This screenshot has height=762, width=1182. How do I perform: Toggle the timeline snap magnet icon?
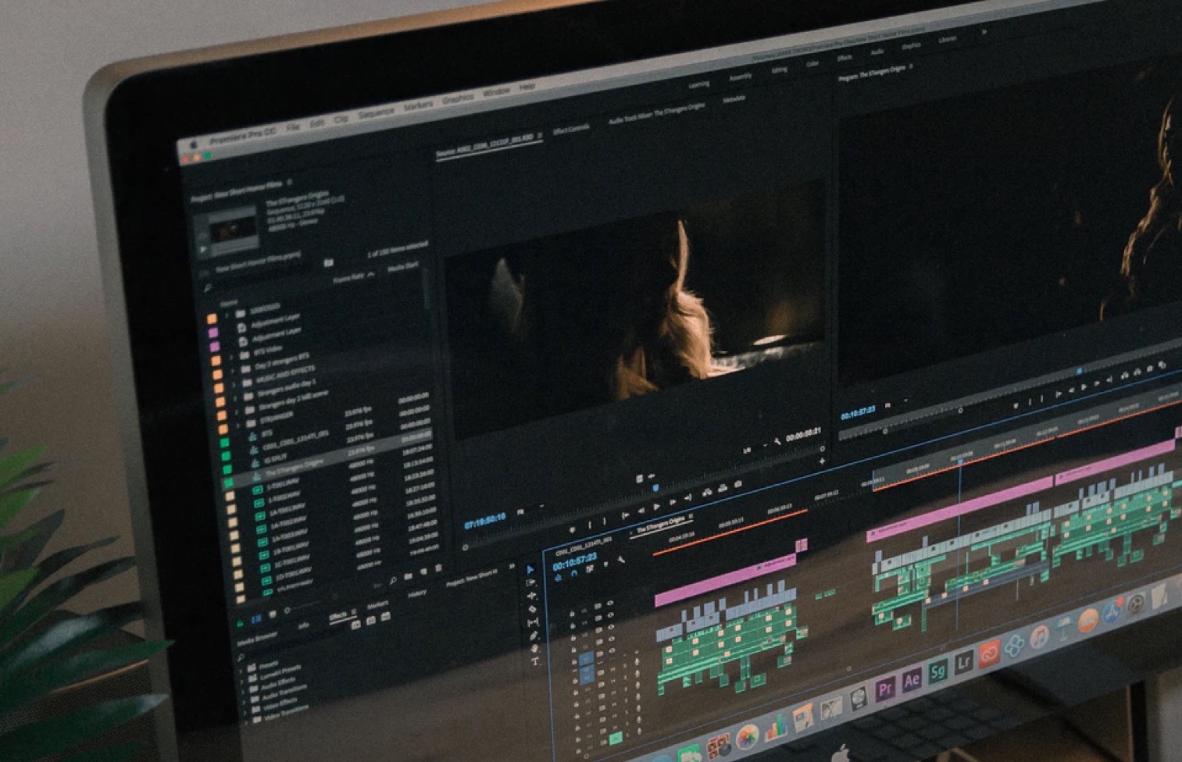tap(574, 574)
